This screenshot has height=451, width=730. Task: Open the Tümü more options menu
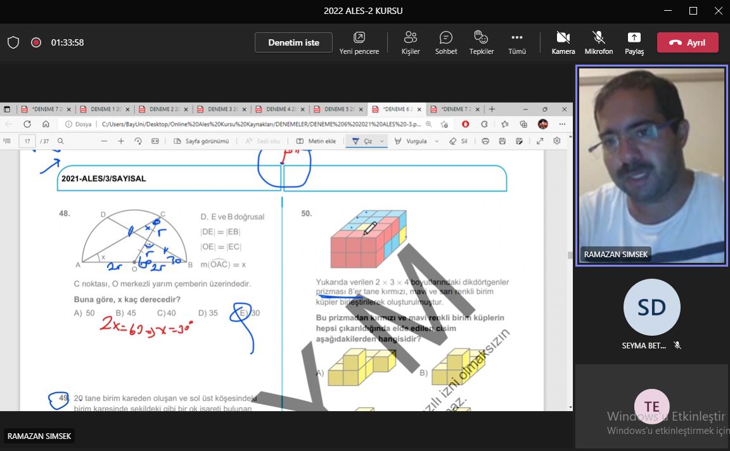(x=517, y=43)
